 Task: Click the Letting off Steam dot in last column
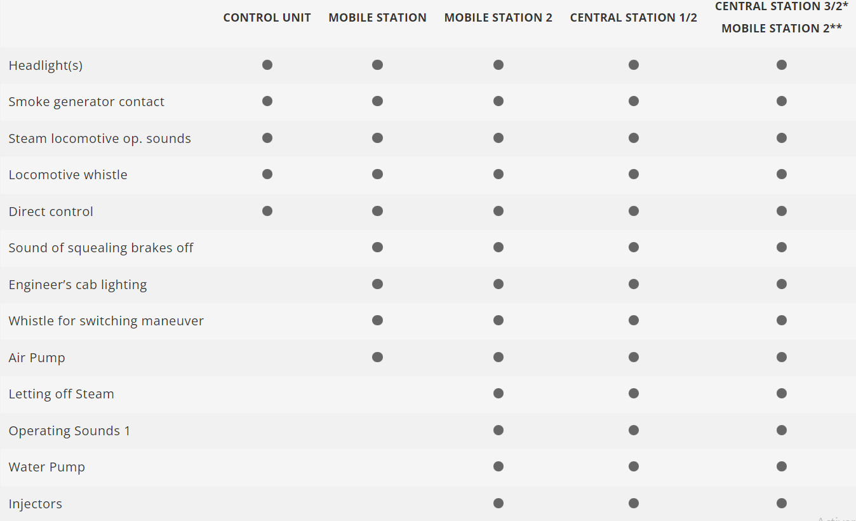782,394
